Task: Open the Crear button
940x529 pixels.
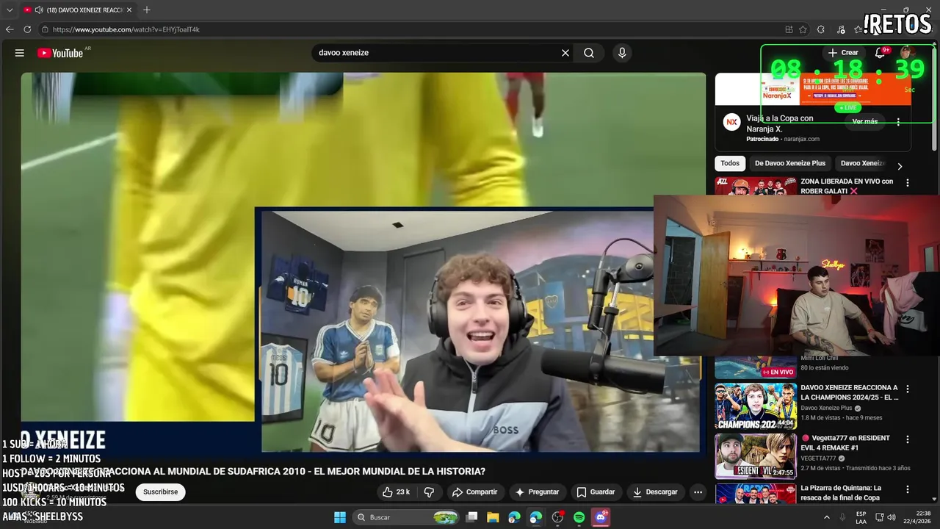Action: (x=843, y=53)
